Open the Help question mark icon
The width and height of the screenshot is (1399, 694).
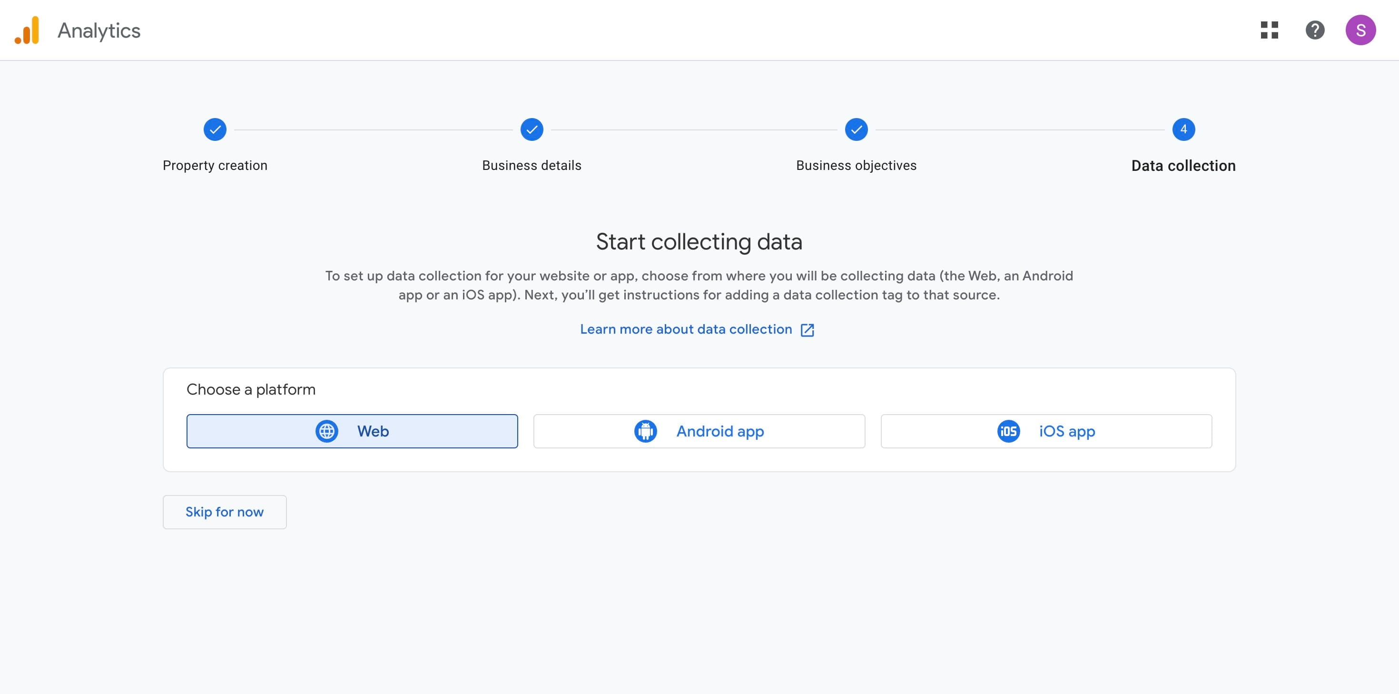pyautogui.click(x=1315, y=30)
